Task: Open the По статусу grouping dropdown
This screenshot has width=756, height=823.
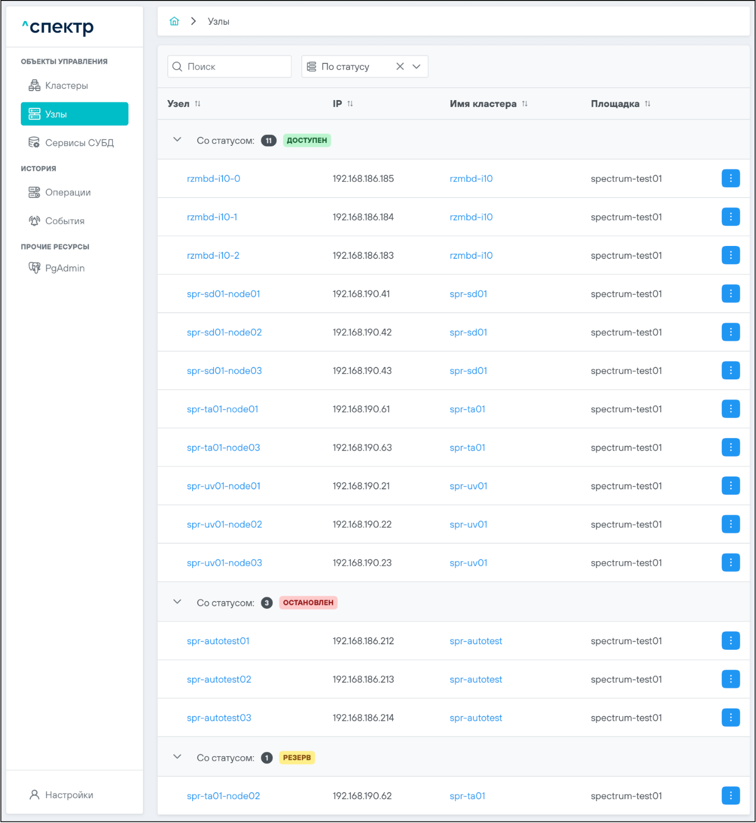Action: click(x=417, y=67)
